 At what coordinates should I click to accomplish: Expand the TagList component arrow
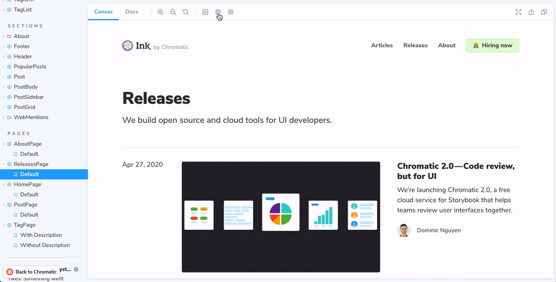tap(3, 10)
